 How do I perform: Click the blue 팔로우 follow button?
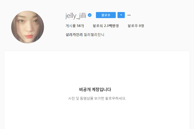pyautogui.click(x=106, y=15)
